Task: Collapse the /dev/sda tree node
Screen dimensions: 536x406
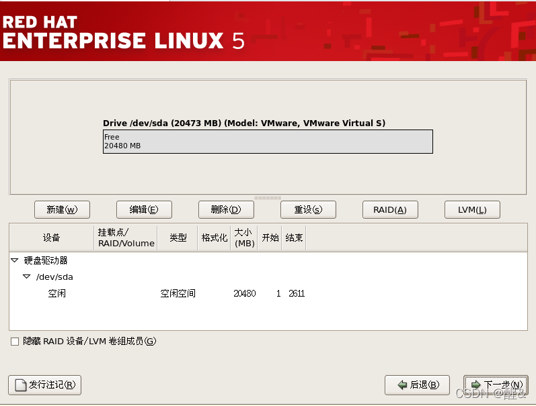Action: point(27,276)
